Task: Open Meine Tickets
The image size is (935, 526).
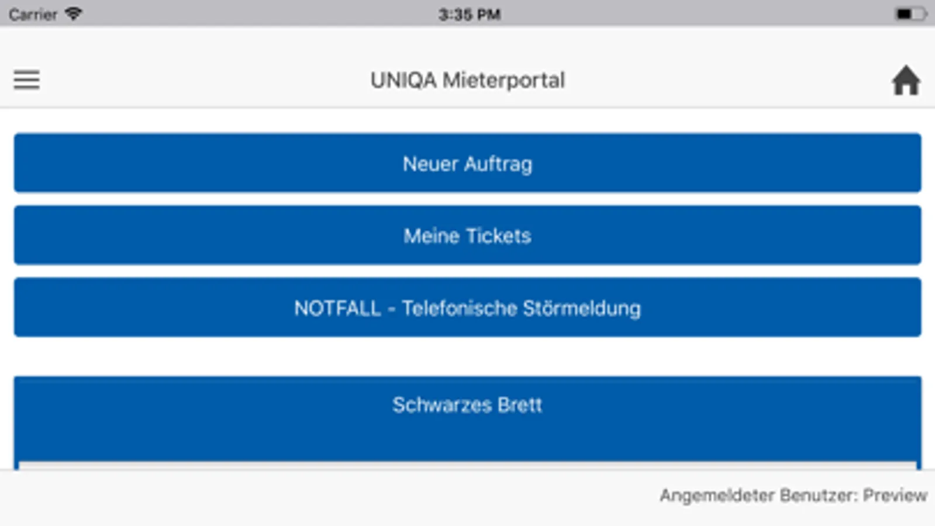Action: (x=467, y=236)
